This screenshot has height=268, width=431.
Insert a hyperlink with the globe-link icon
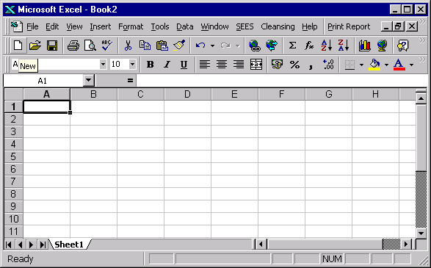coord(255,46)
